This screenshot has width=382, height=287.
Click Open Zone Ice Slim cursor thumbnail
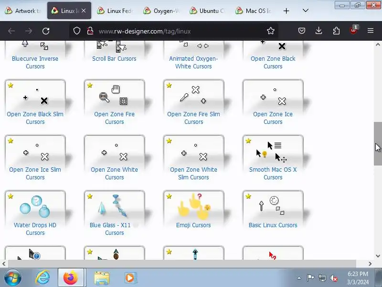35,150
